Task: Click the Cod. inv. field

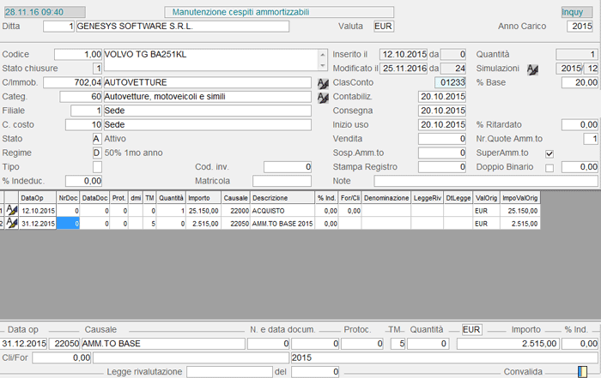Action: point(288,167)
